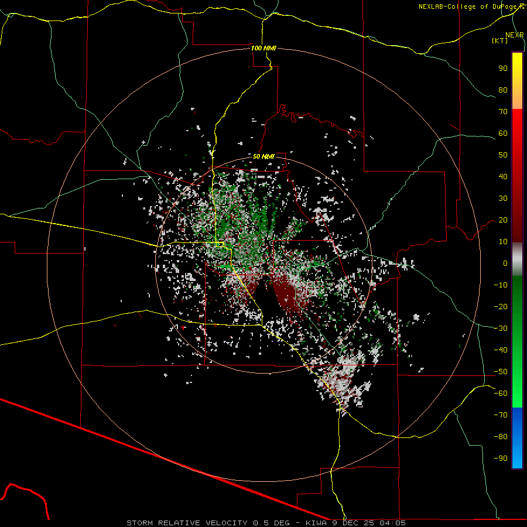The height and width of the screenshot is (527, 527).
Task: Click the "0" scale value on legend
Action: pyautogui.click(x=505, y=263)
